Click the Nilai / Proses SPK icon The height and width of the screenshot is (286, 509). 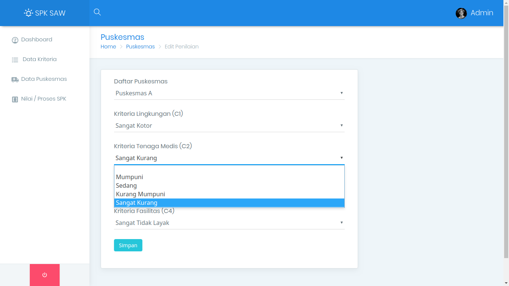coord(15,99)
